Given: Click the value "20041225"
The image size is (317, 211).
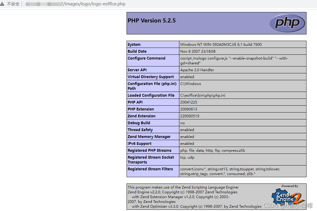Looking at the screenshot, I should [189, 102].
